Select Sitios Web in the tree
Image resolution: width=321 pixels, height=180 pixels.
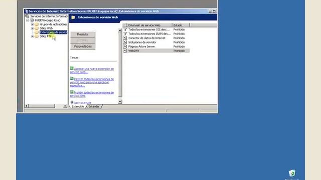pyautogui.click(x=46, y=28)
